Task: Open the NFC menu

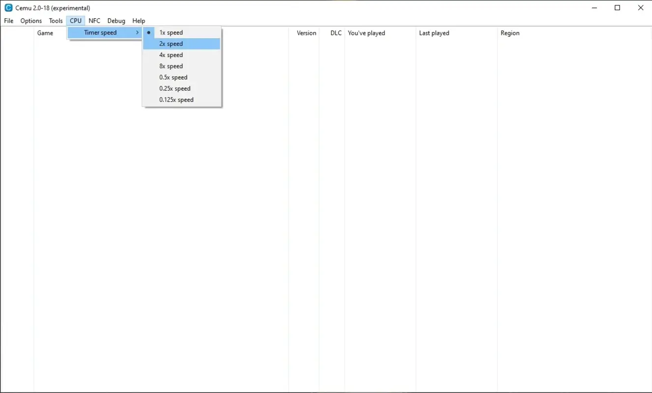Action: pyautogui.click(x=94, y=21)
